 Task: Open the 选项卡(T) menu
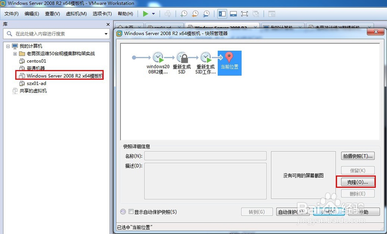pyautogui.click(x=102, y=14)
